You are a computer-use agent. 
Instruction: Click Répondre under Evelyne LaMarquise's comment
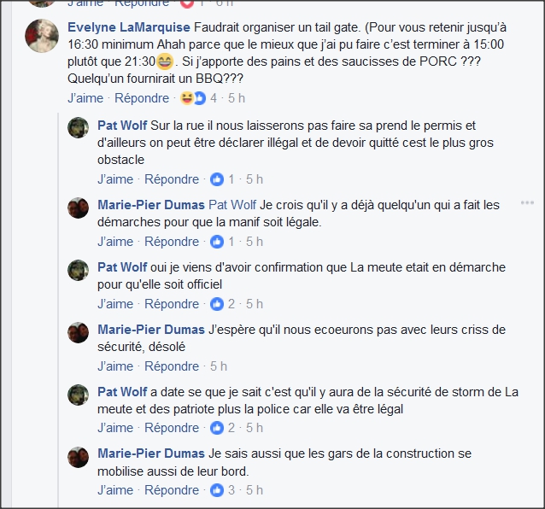click(142, 98)
